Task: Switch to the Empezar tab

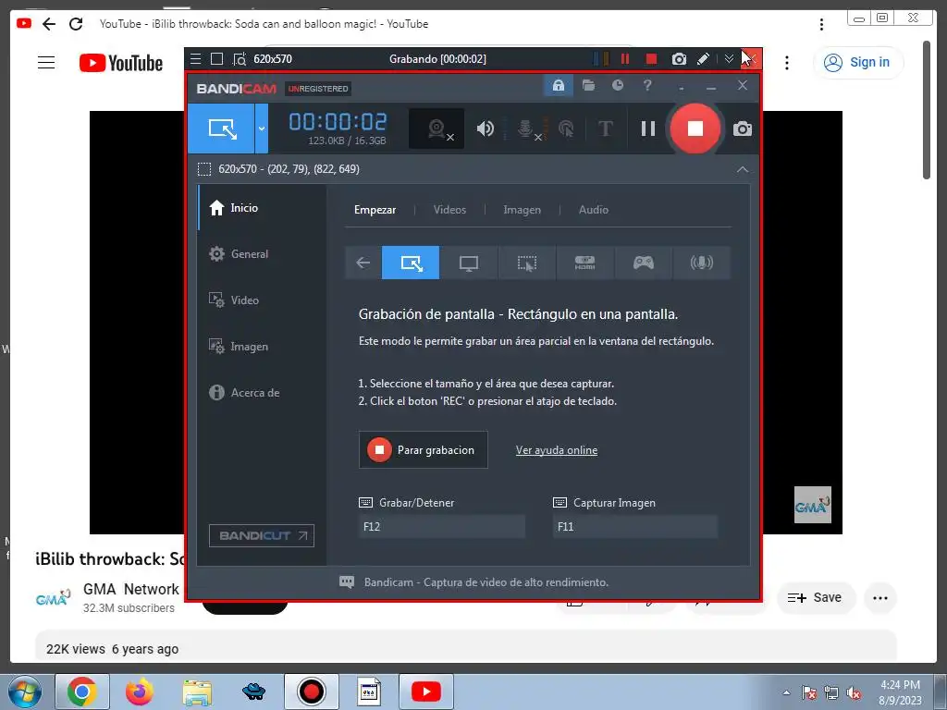Action: coord(375,210)
